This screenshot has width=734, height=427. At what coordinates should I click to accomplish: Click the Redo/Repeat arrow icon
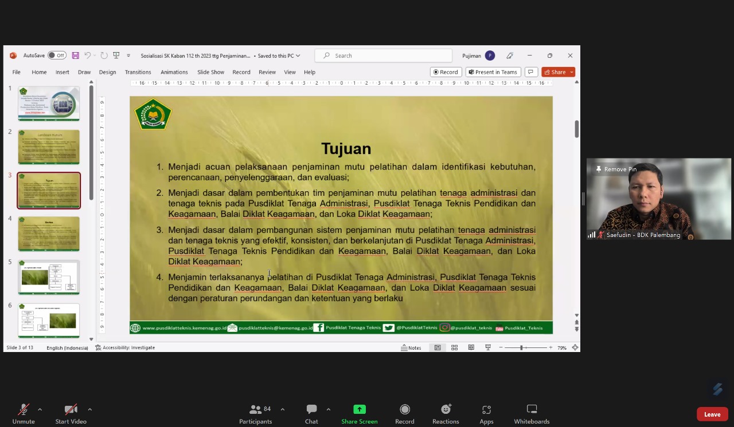104,56
